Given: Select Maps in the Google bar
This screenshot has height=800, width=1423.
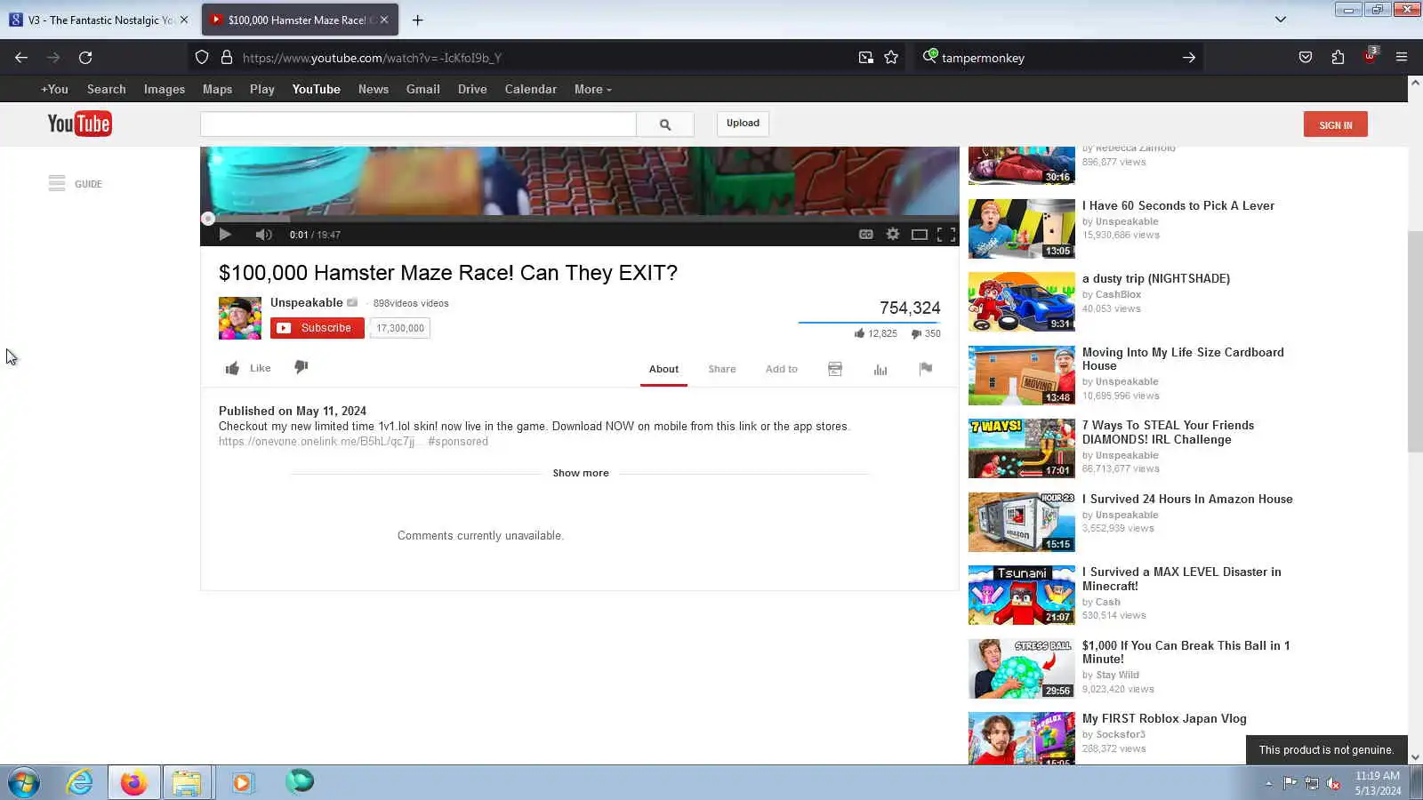Looking at the screenshot, I should tap(217, 89).
